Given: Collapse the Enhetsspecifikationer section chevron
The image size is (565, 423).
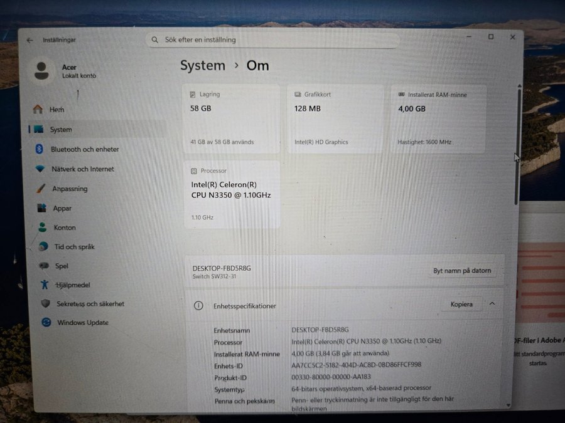Looking at the screenshot, I should tap(492, 304).
